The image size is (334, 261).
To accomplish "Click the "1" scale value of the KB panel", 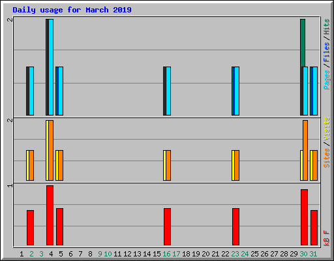I will point(10,185).
